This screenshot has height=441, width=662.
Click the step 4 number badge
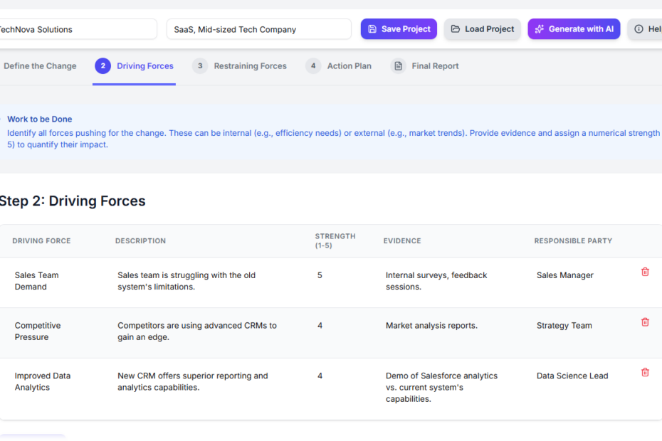point(313,66)
